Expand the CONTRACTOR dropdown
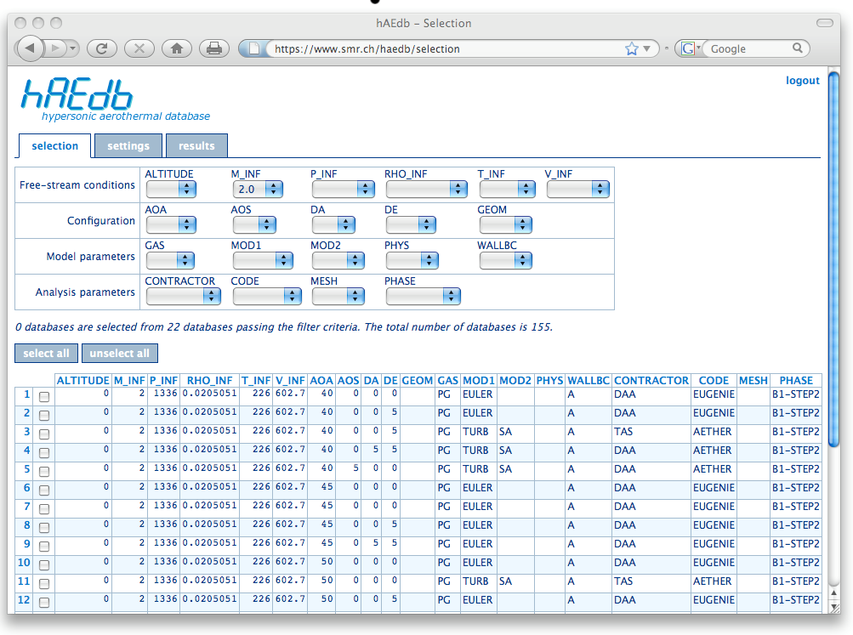Screen dimensions: 853x635 tap(183, 296)
